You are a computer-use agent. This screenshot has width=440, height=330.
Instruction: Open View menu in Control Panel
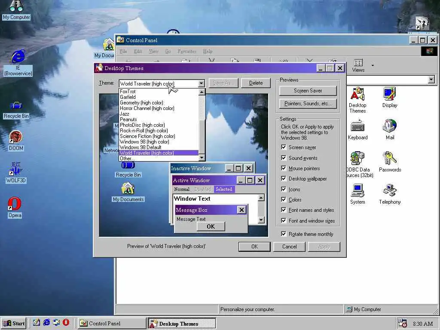click(153, 52)
